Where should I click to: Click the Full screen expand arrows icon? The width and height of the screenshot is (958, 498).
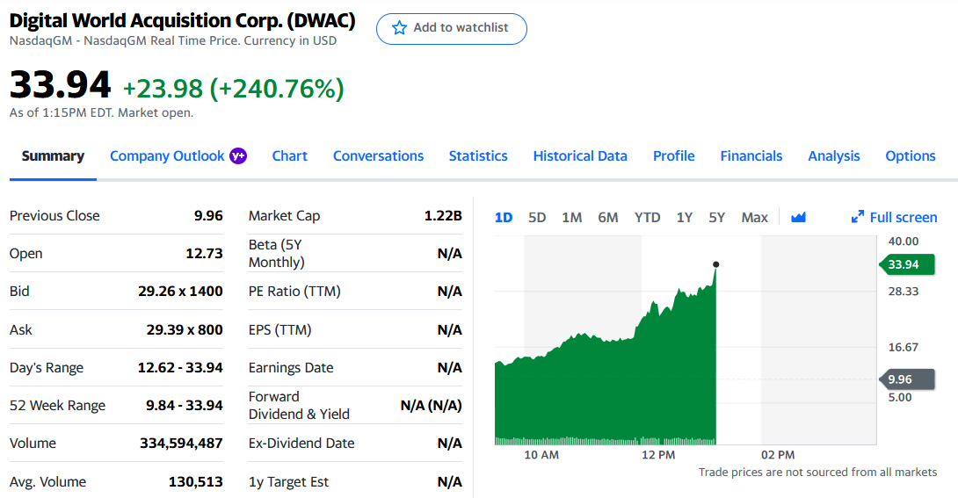[x=858, y=217]
